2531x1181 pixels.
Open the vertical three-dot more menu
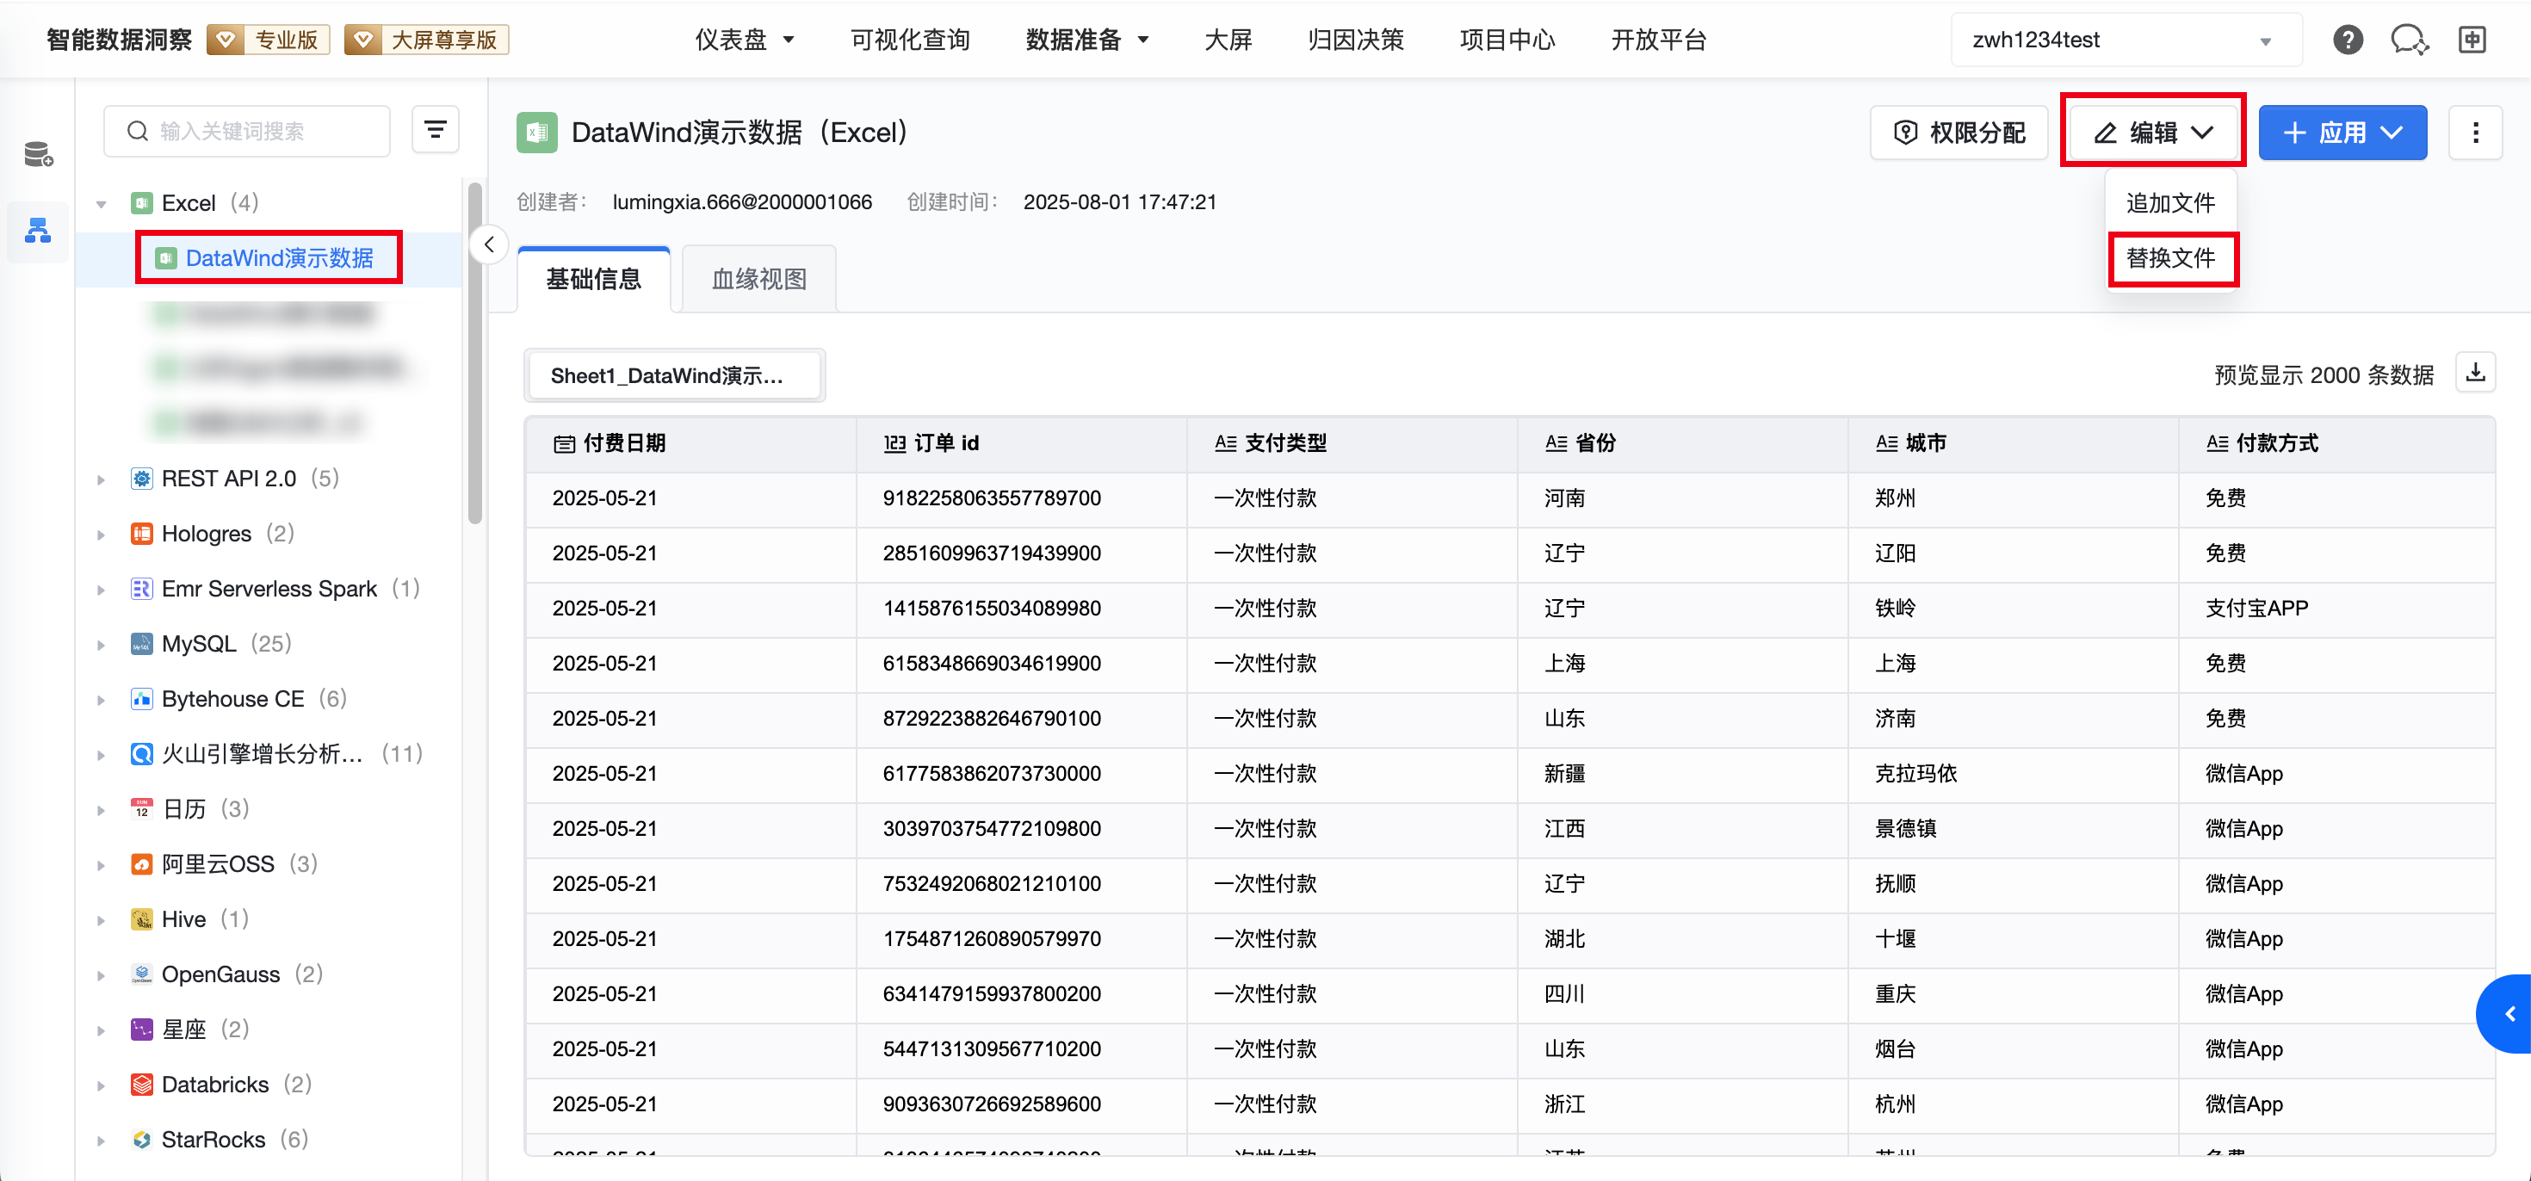(2475, 133)
